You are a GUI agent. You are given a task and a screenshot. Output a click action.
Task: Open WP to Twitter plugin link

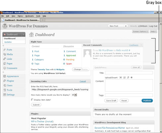[x=37, y=121]
